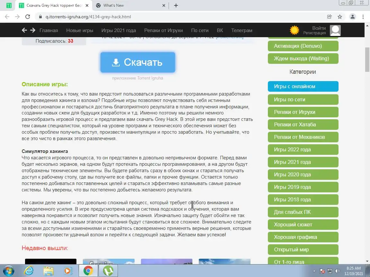
Task: Click the browser forward arrow
Action: pyautogui.click(x=17, y=17)
